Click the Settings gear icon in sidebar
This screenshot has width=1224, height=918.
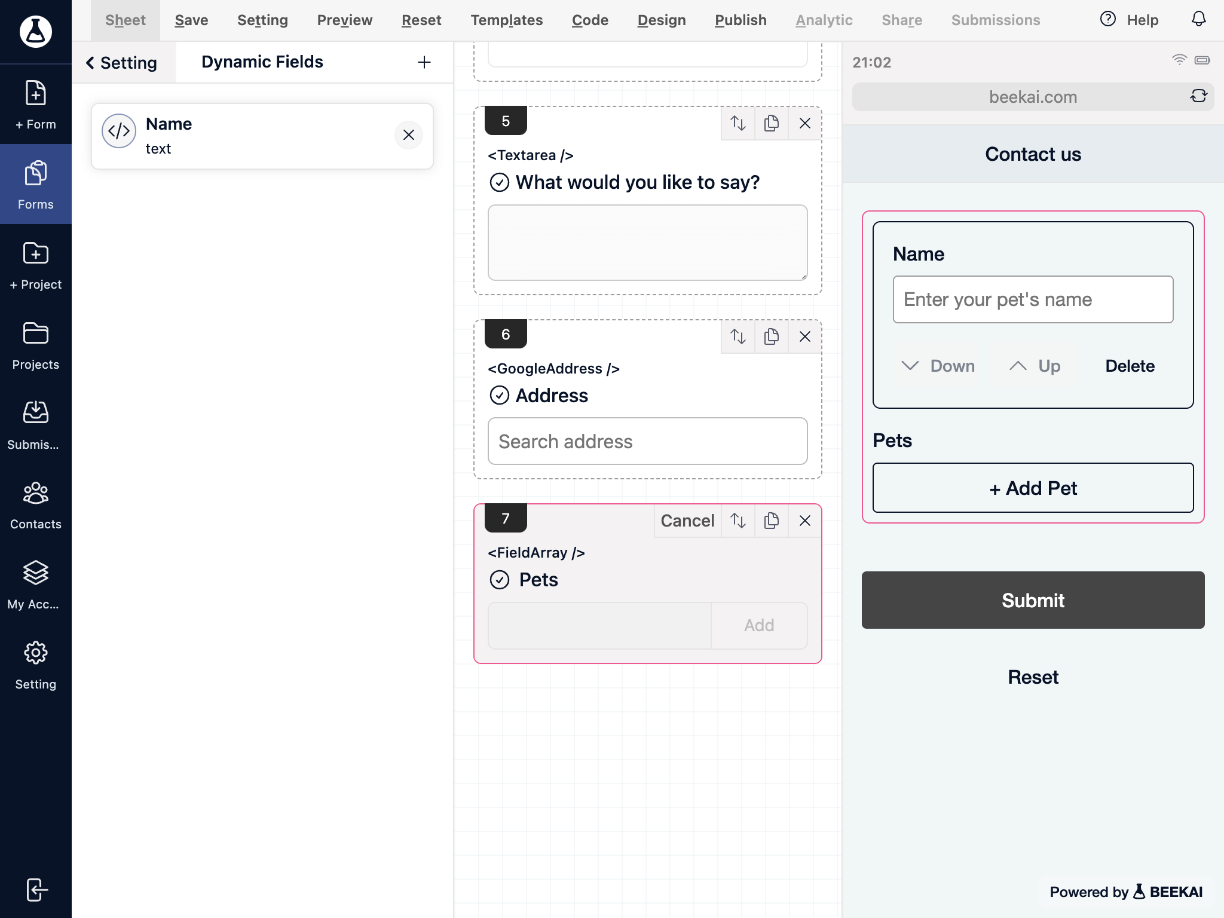(36, 652)
